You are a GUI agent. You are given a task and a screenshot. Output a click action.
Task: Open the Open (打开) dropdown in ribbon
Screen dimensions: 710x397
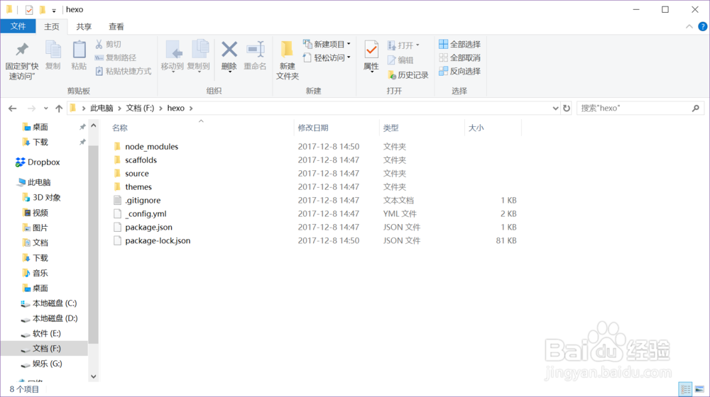coord(403,45)
